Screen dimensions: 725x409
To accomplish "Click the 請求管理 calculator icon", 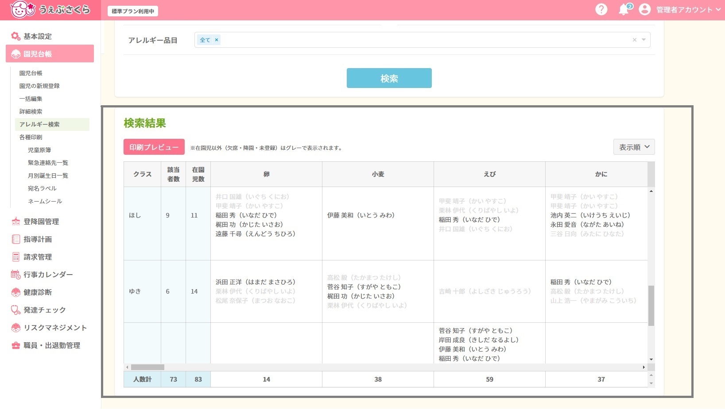I will (16, 257).
